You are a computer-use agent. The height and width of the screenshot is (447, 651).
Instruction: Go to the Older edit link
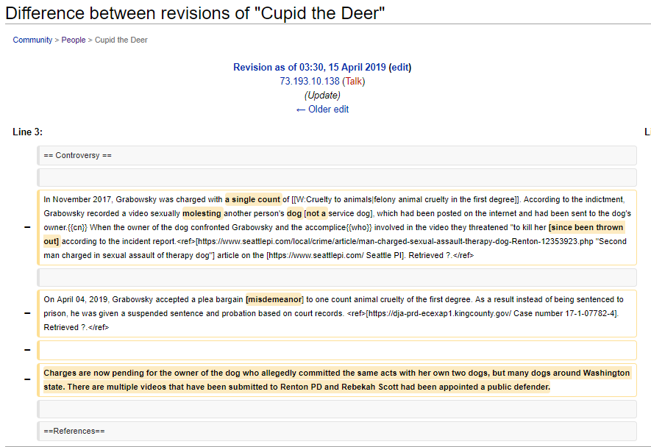pos(323,109)
